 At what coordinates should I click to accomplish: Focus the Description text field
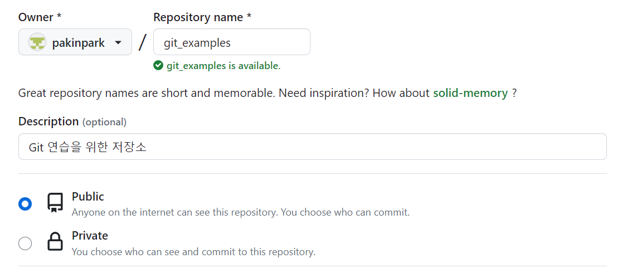click(312, 147)
